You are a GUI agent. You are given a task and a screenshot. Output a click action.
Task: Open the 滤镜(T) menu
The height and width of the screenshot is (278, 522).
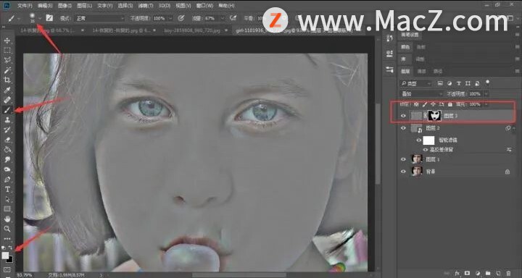point(145,6)
